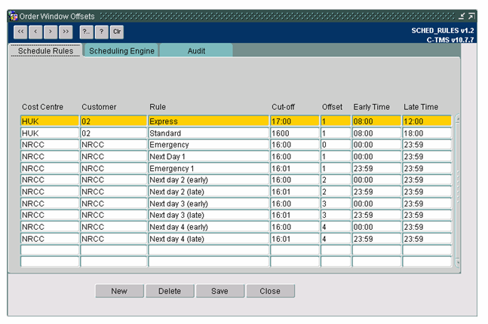
Task: Click Late Time 18:00 in Standard row
Action: coord(427,133)
